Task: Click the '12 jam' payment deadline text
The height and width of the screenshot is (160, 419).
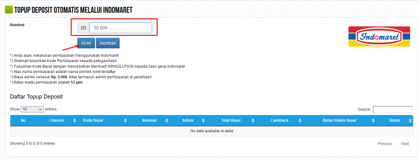Action: pos(77,83)
